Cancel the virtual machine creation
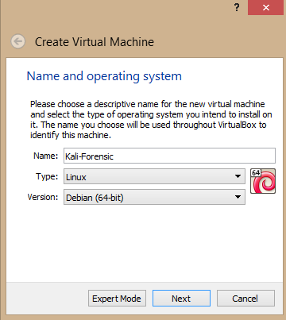286x320 pixels. (245, 299)
